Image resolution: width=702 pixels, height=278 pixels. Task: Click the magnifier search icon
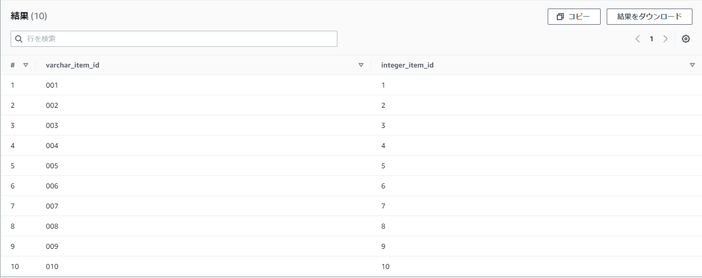coord(19,39)
